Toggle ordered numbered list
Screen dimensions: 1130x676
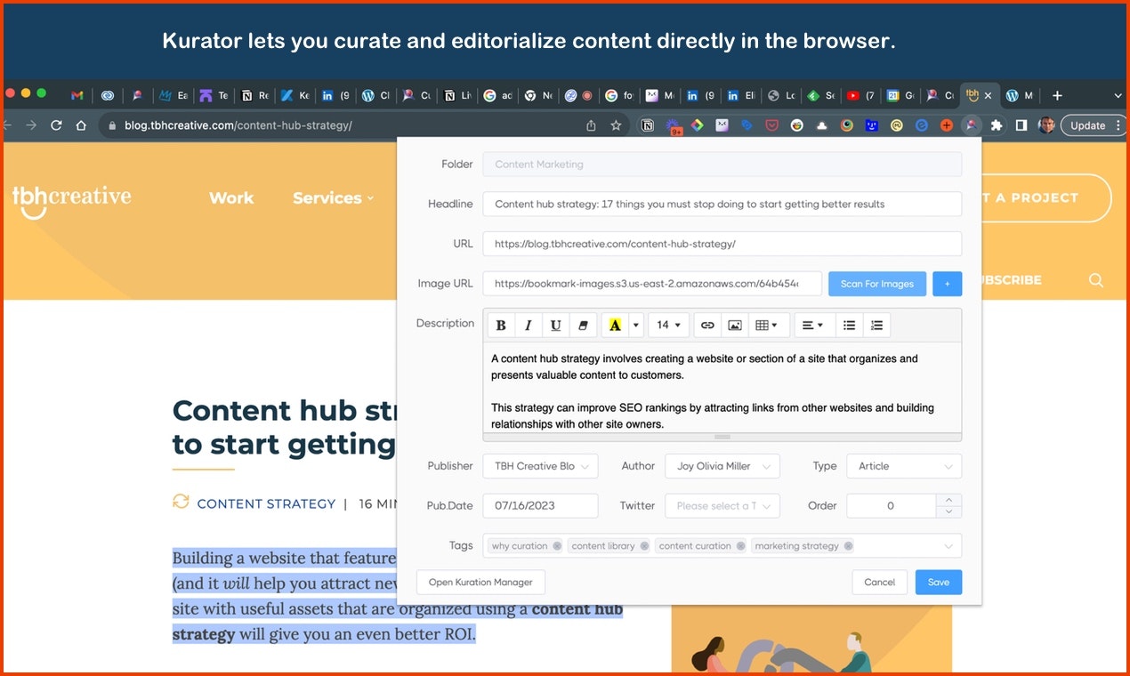point(876,326)
